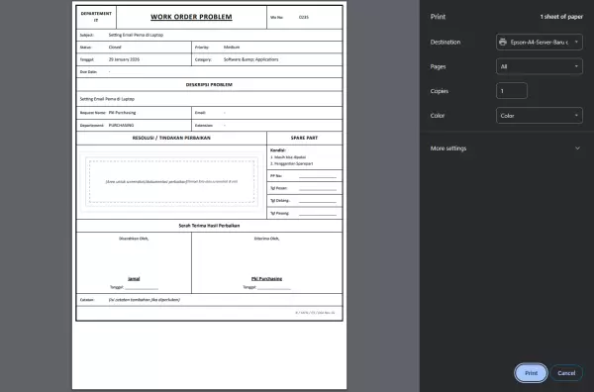The image size is (594, 392).
Task: Click 'Serah Terima Hasil Perbaikan' heading
Action: (209, 226)
